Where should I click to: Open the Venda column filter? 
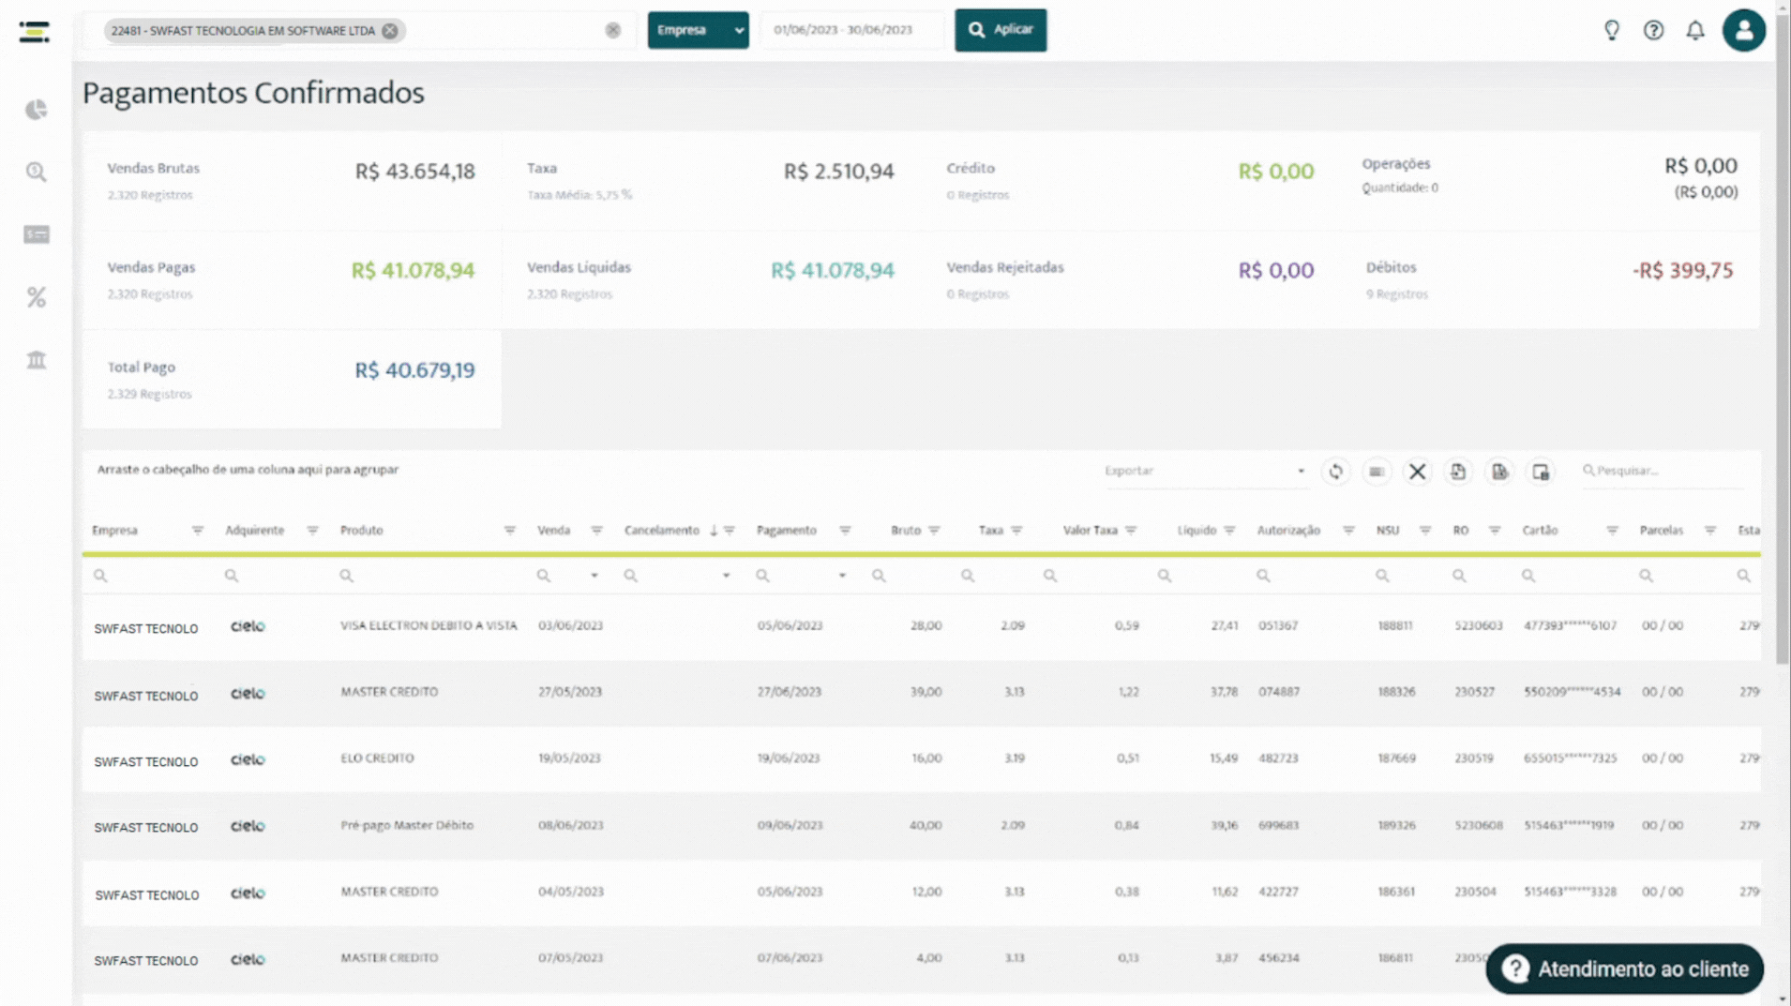pos(596,531)
